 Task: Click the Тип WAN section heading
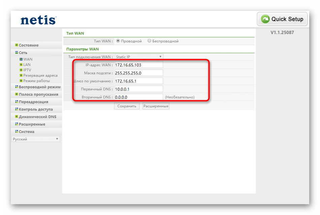click(75, 33)
